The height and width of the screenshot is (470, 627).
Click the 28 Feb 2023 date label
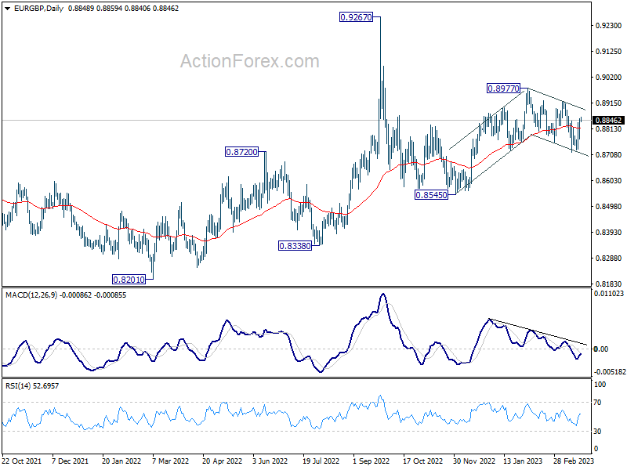pos(574,461)
